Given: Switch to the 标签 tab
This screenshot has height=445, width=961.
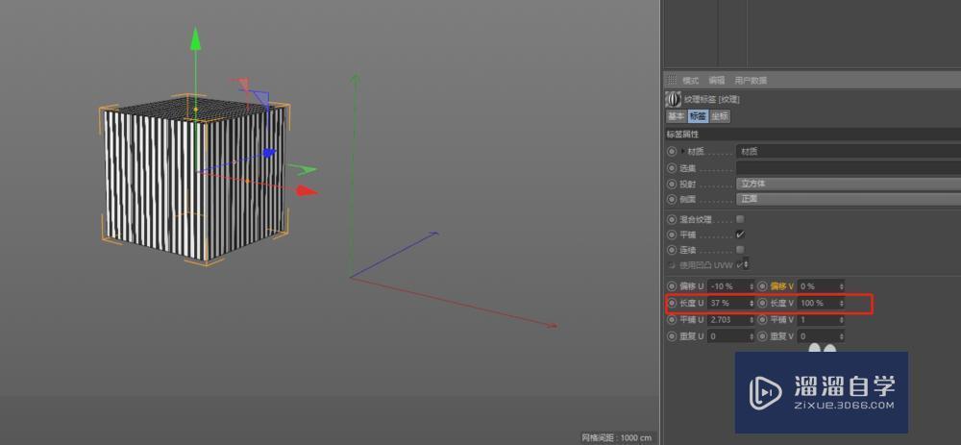Looking at the screenshot, I should point(698,116).
